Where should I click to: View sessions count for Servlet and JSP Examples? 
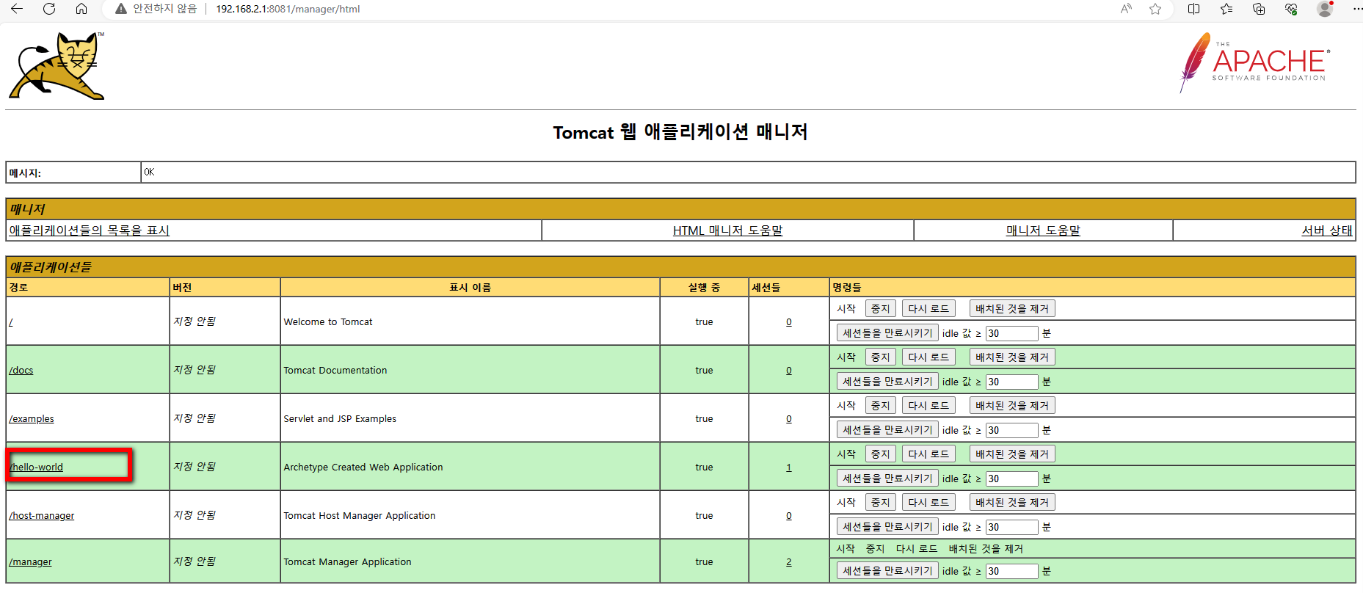789,419
